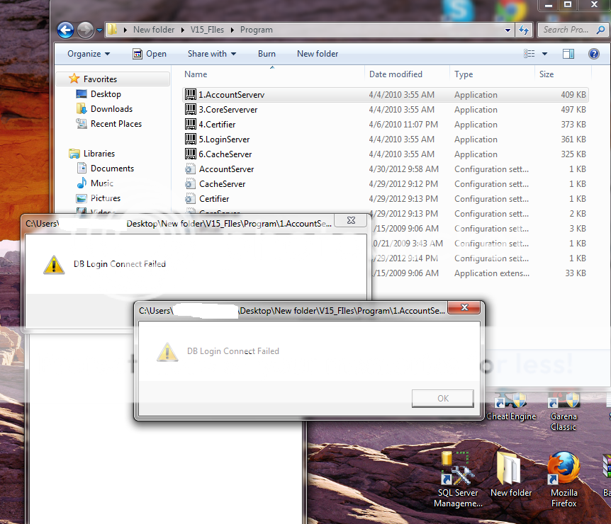Click the Search Program input field
This screenshot has height=524, width=611.
click(x=564, y=30)
